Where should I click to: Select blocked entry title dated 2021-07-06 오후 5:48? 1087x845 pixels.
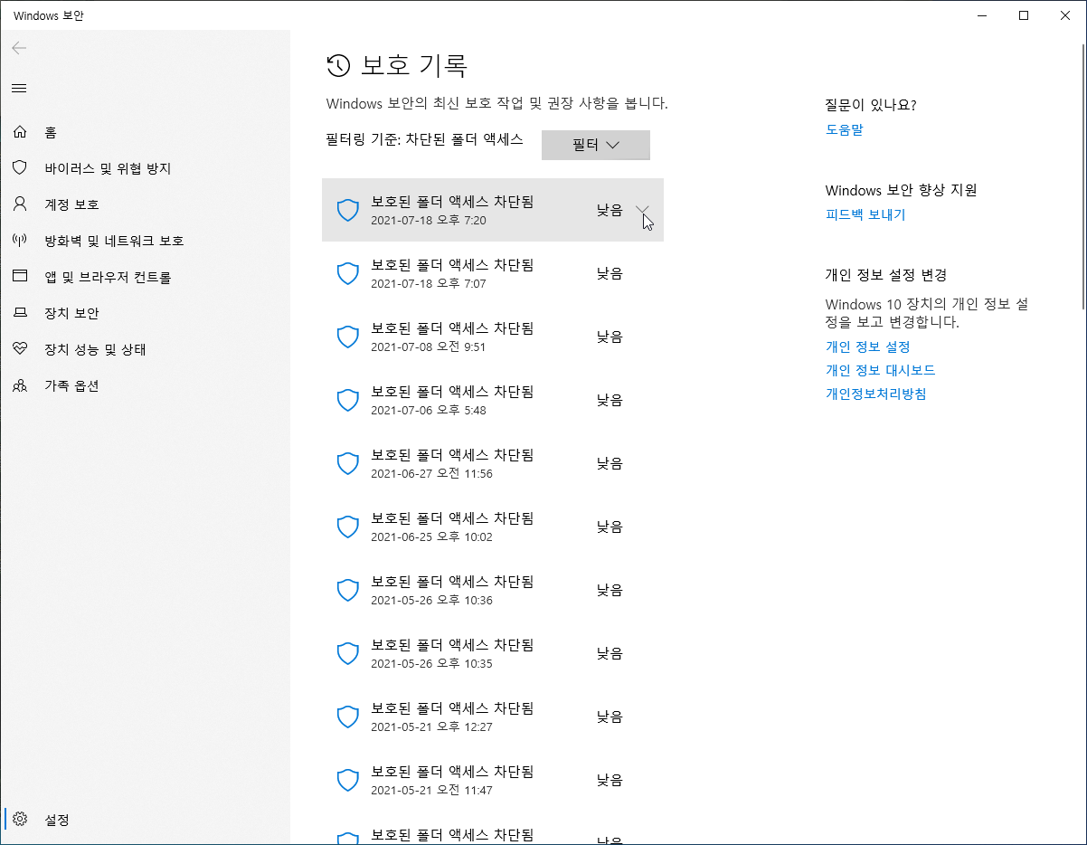click(452, 392)
